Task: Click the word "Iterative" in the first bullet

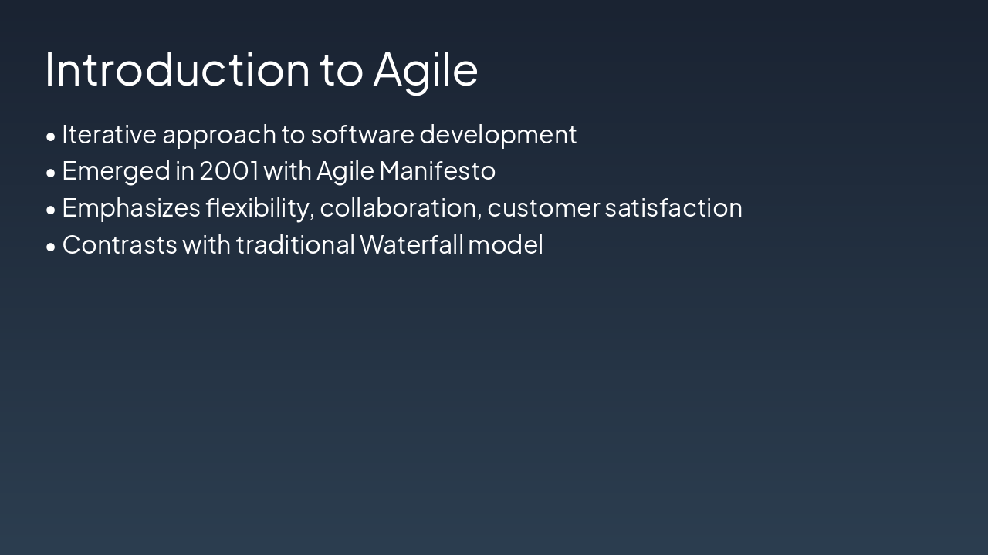Action: (109, 135)
